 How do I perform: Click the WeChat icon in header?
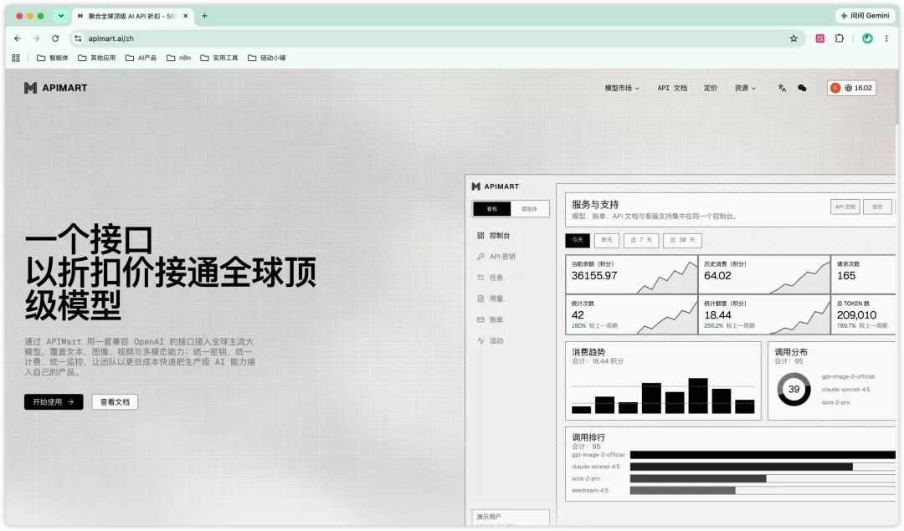click(802, 88)
